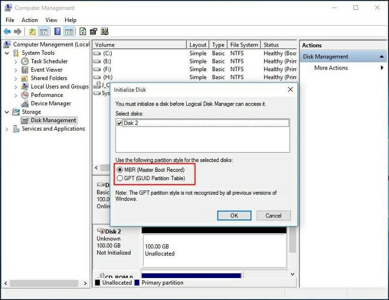Click the Event Viewer icon
Viewport: 389px width, 300px height.
point(25,70)
